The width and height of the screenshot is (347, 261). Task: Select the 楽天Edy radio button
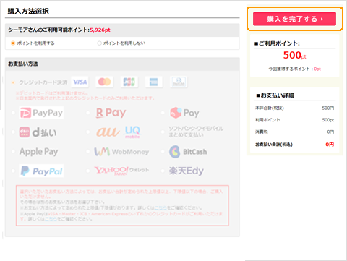pos(163,171)
